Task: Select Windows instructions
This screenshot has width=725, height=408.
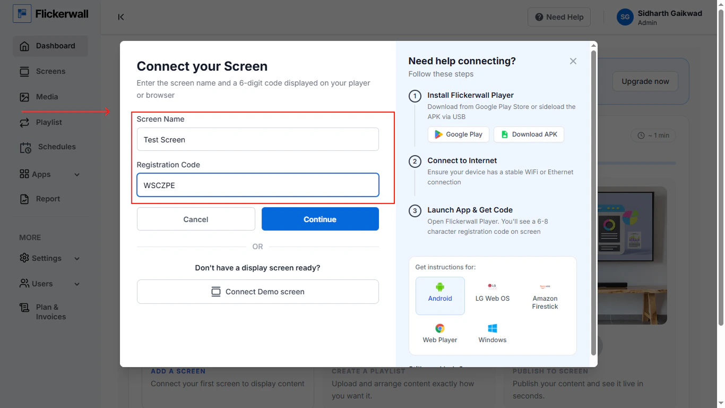Action: [493, 334]
